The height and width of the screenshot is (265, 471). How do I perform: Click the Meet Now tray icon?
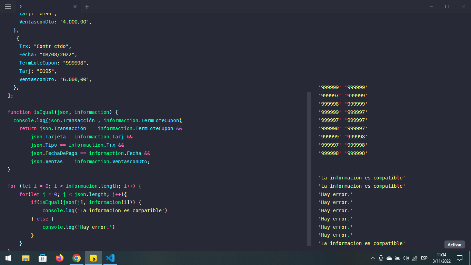pos(381,258)
